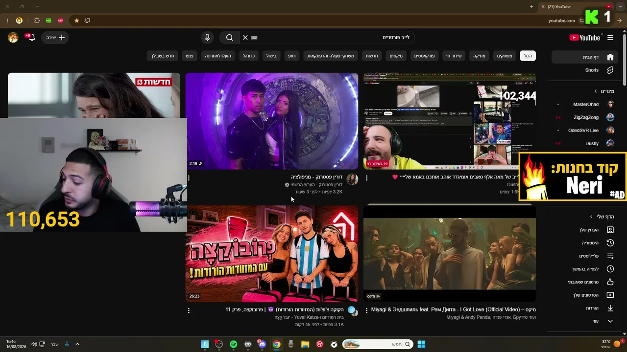Start voice search with the microphone icon
Viewport: 627px width, 352px height.
(207, 38)
